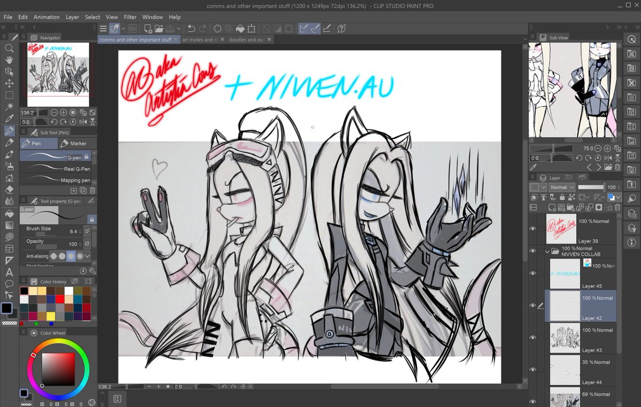
Task: Toggle Snap to Special Ruler button
Action: (x=315, y=28)
